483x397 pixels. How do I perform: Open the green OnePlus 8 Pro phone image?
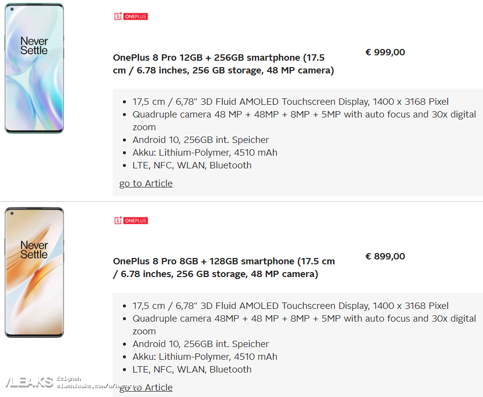click(x=34, y=69)
